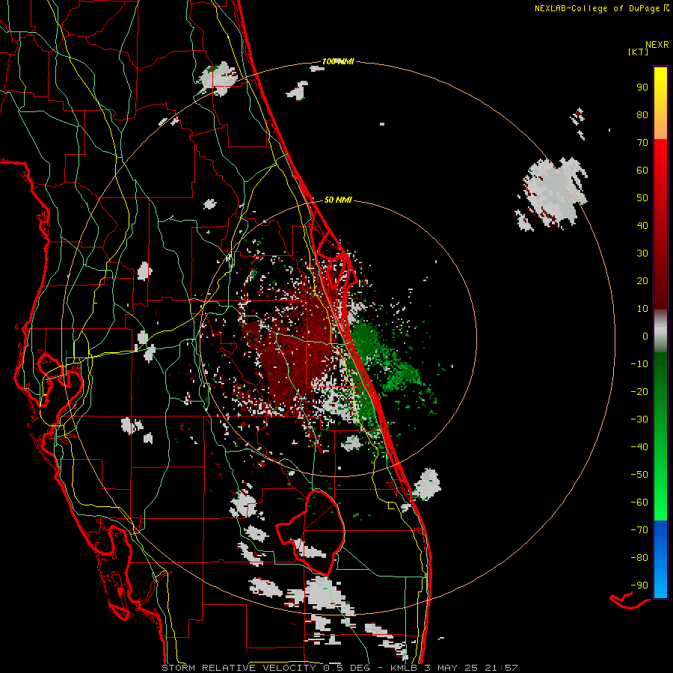This screenshot has height=673, width=673.
Task: Click the 50 NMI range ring label
Action: point(338,200)
